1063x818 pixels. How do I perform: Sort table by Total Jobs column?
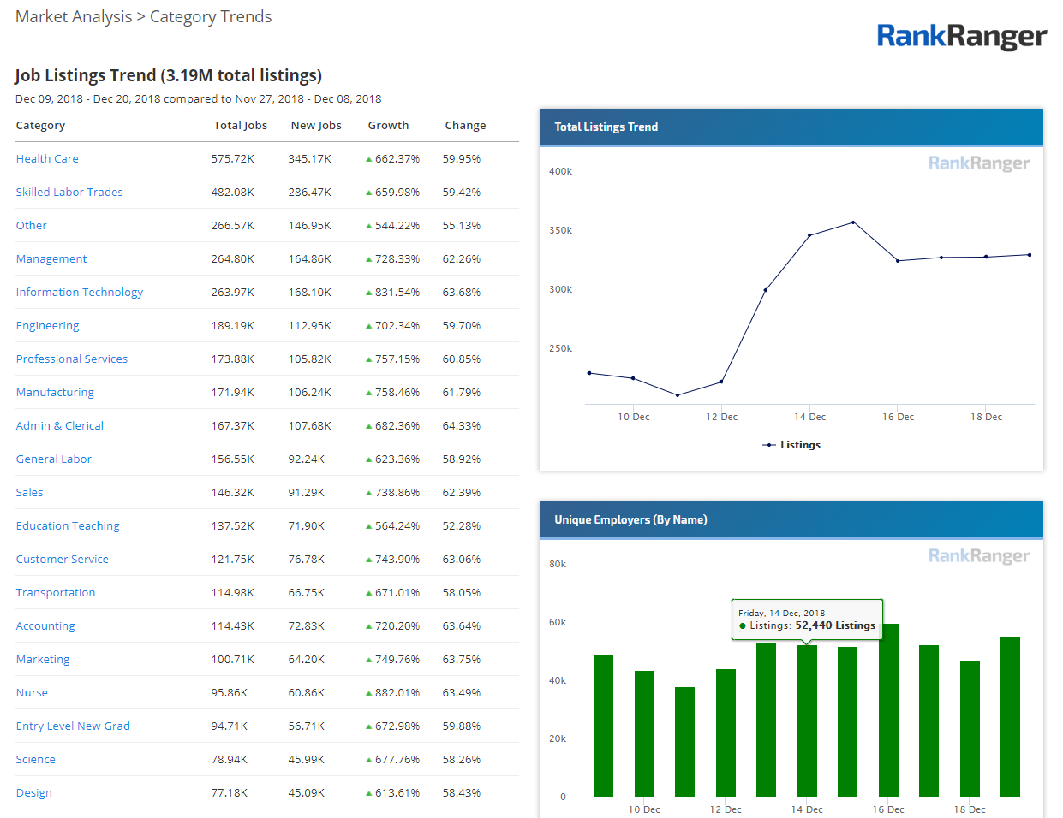click(240, 126)
